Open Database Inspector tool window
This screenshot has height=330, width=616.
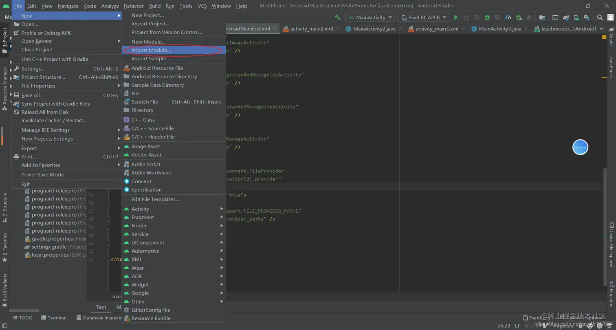point(99,318)
